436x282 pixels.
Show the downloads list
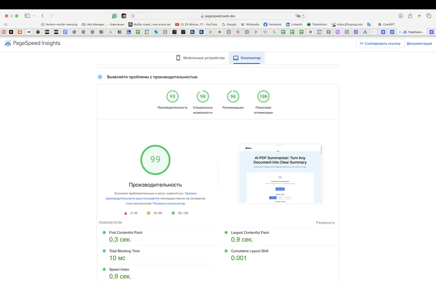click(400, 16)
